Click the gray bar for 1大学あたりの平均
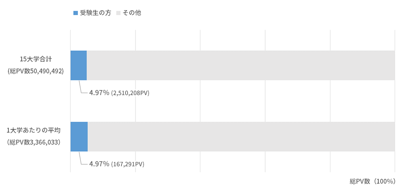The height and width of the screenshot is (192, 404). pos(242,137)
